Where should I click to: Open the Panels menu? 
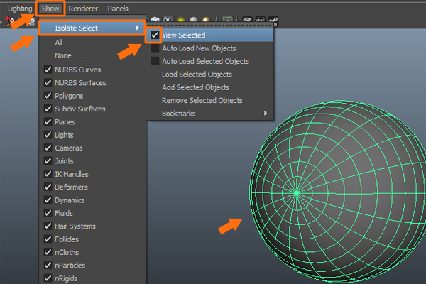(118, 9)
